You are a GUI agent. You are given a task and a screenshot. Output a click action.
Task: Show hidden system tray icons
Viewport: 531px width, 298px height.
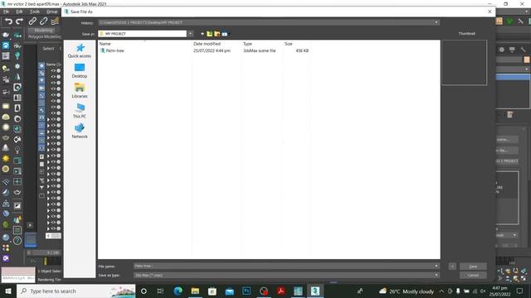(441, 291)
